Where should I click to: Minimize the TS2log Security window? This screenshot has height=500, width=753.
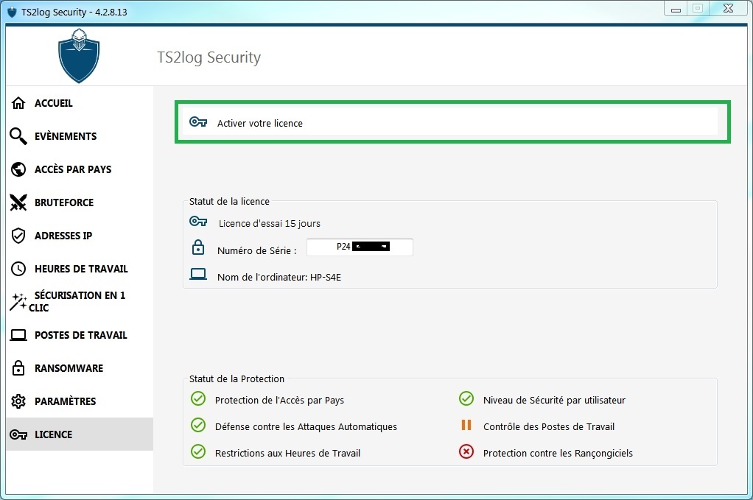click(676, 9)
